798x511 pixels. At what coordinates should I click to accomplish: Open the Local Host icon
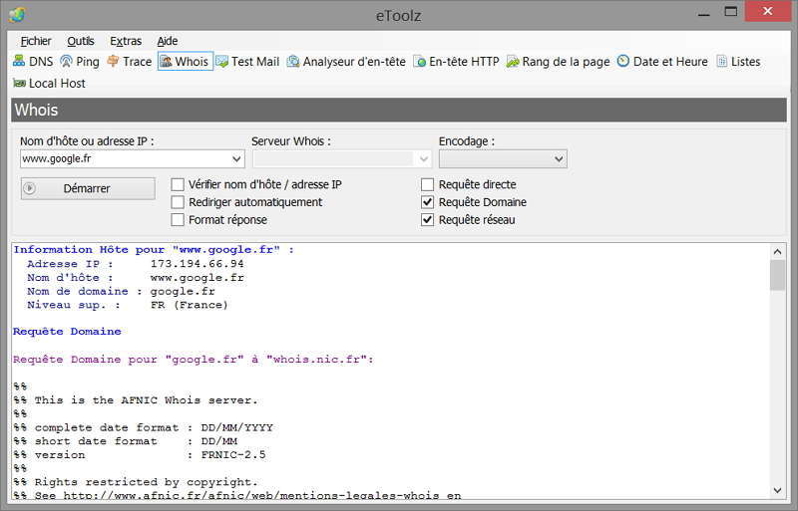[x=19, y=83]
